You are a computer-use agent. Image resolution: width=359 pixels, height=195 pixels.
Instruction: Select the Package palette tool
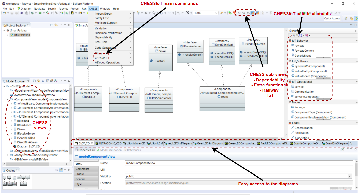tap(298, 107)
